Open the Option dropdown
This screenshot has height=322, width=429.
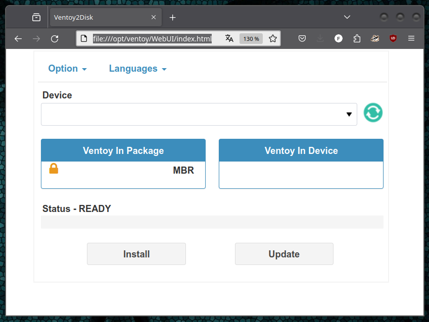67,68
